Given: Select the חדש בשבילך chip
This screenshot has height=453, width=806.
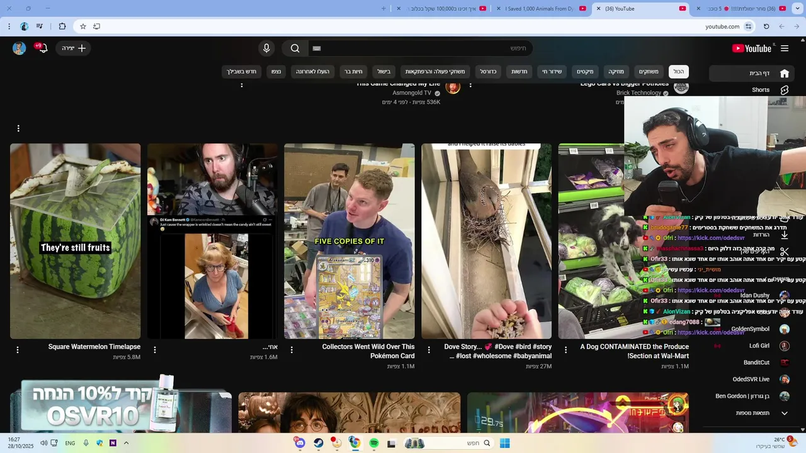Looking at the screenshot, I should [241, 72].
